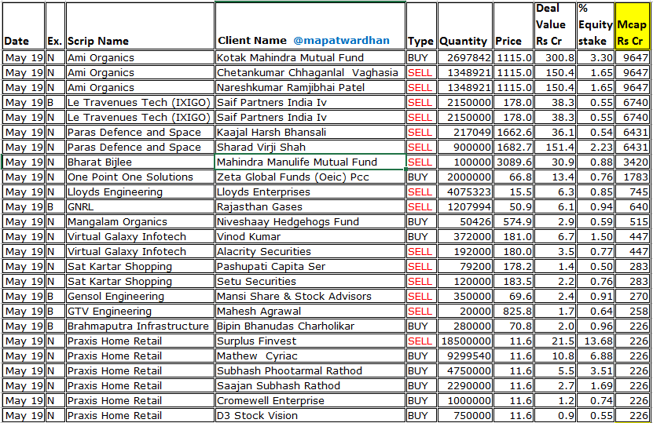Select the price 1662.6 cell
The height and width of the screenshot is (423, 653).
click(513, 133)
